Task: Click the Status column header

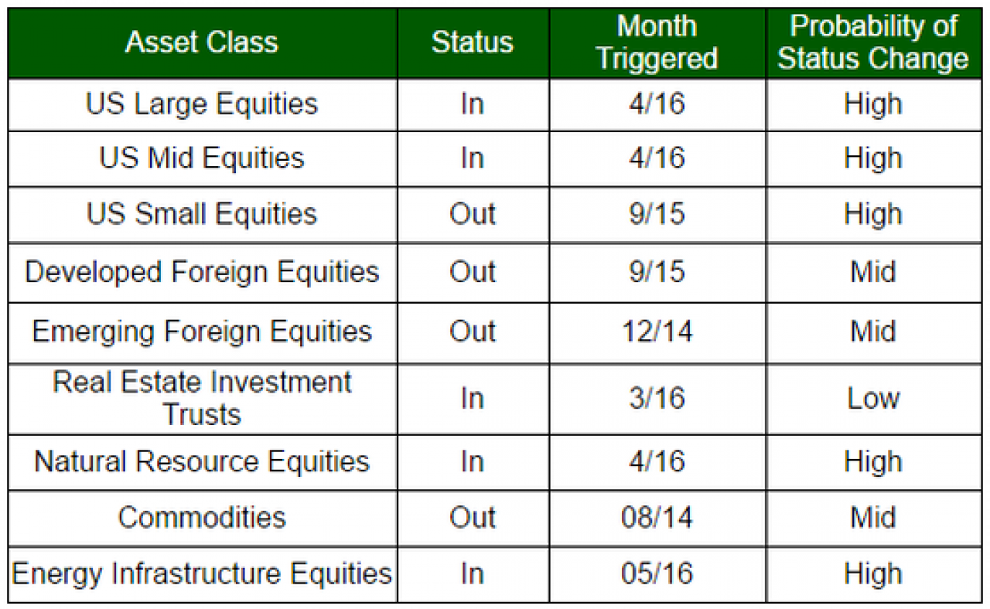Action: [x=473, y=43]
